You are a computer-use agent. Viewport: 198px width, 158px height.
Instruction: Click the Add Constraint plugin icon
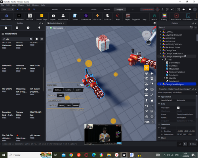177,17
